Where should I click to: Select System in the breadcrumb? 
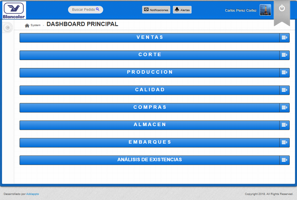pyautogui.click(x=35, y=25)
